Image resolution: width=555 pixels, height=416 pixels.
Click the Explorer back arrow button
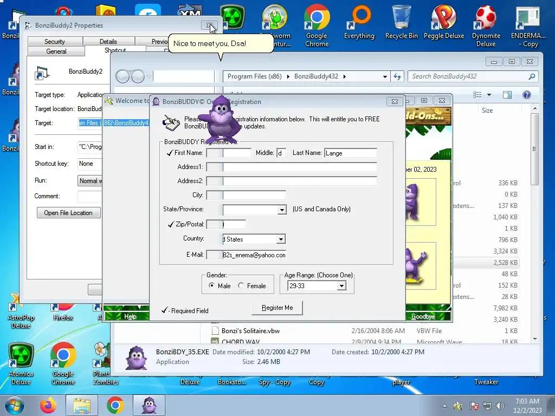(122, 76)
